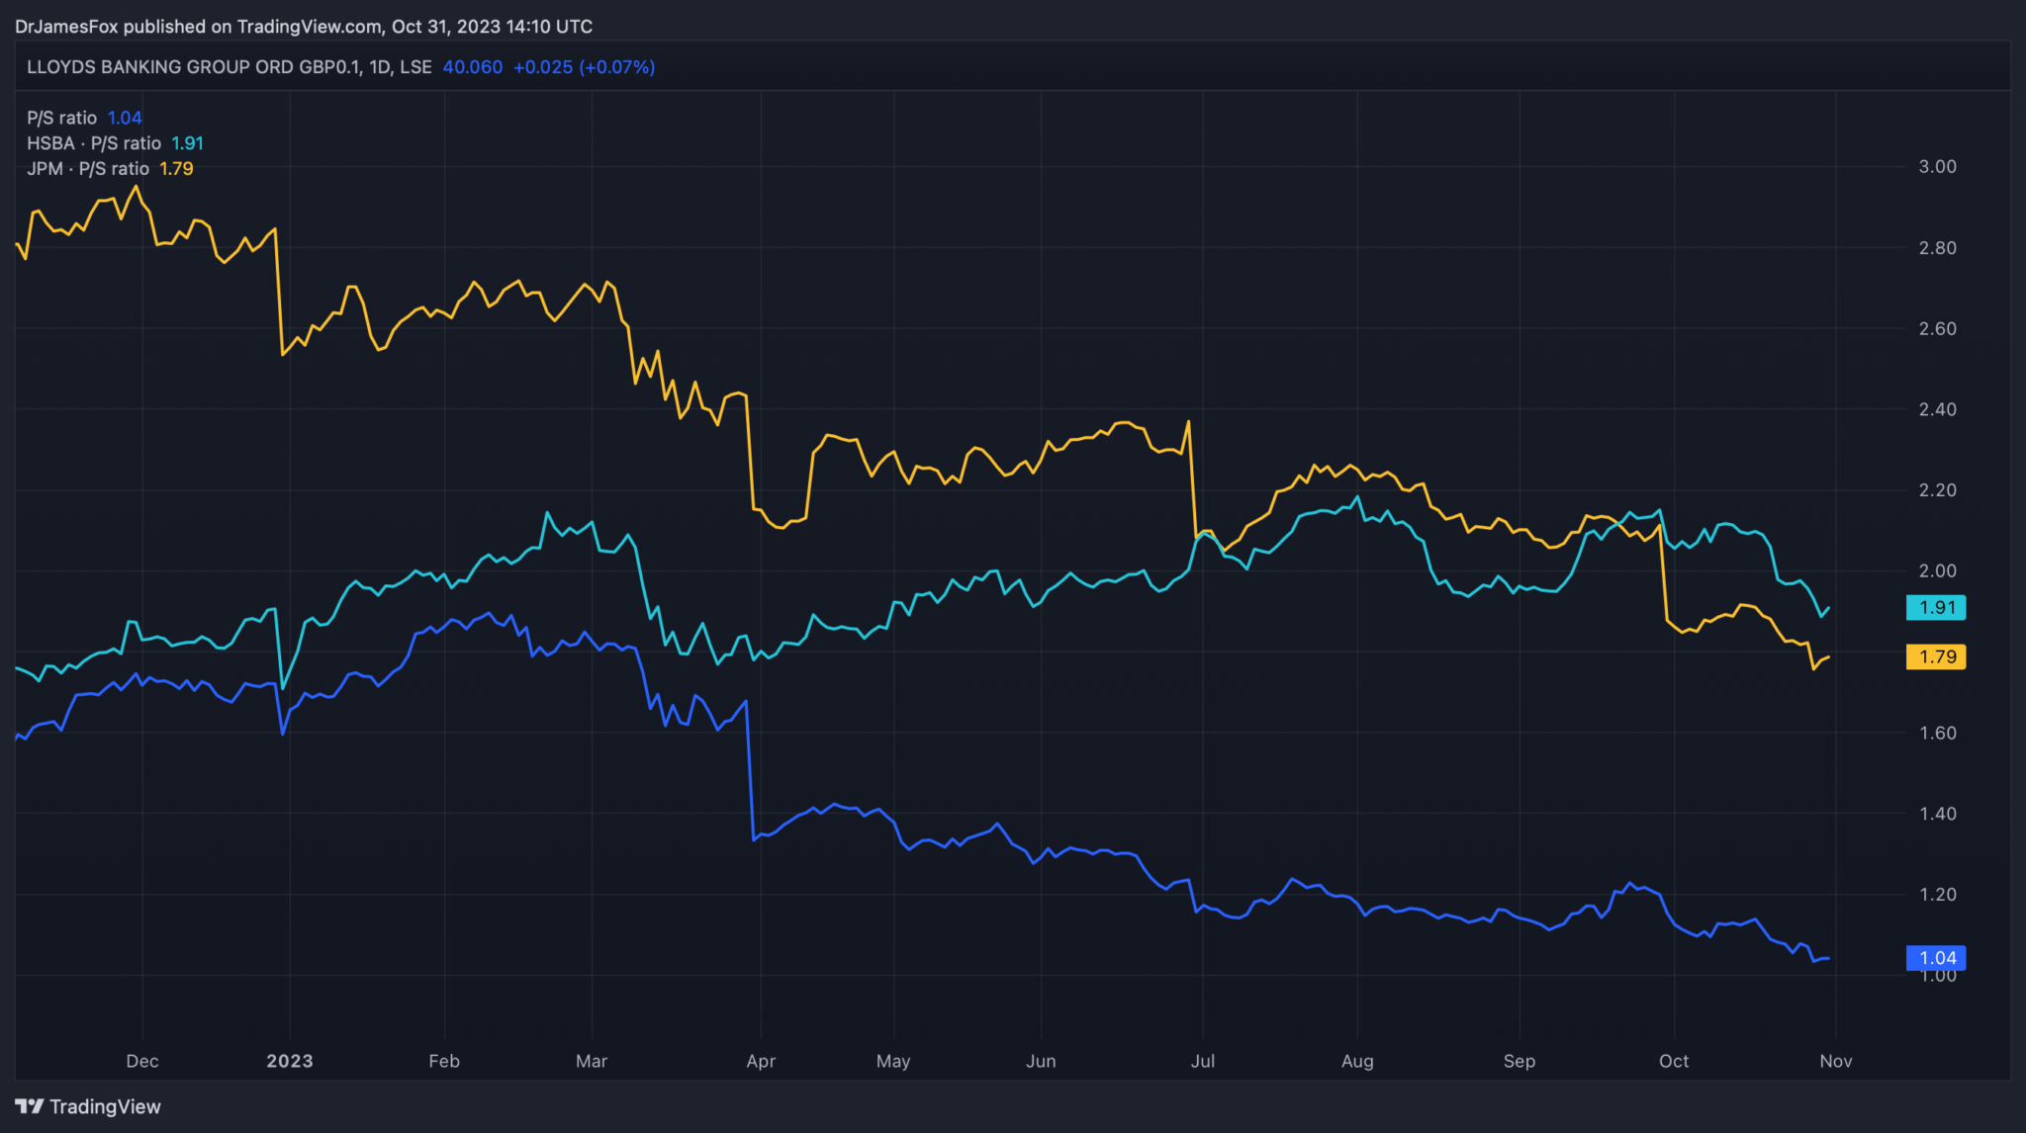Click the TradingView wordmark at bottom
This screenshot has width=2026, height=1133.
coord(105,1106)
